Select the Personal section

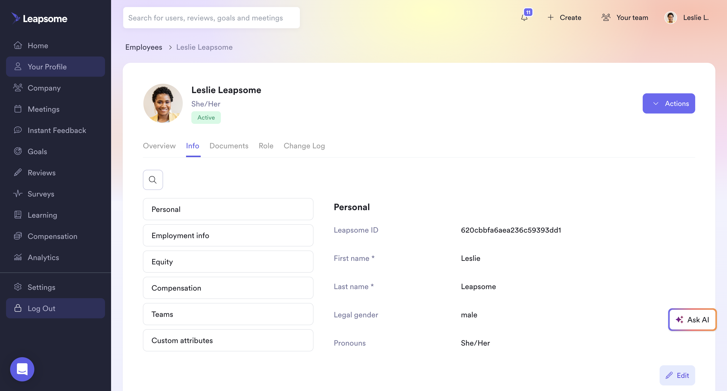228,209
